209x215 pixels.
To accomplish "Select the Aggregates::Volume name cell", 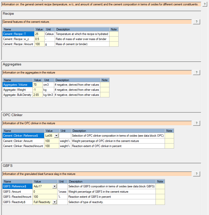I will pyautogui.click(x=17, y=85).
